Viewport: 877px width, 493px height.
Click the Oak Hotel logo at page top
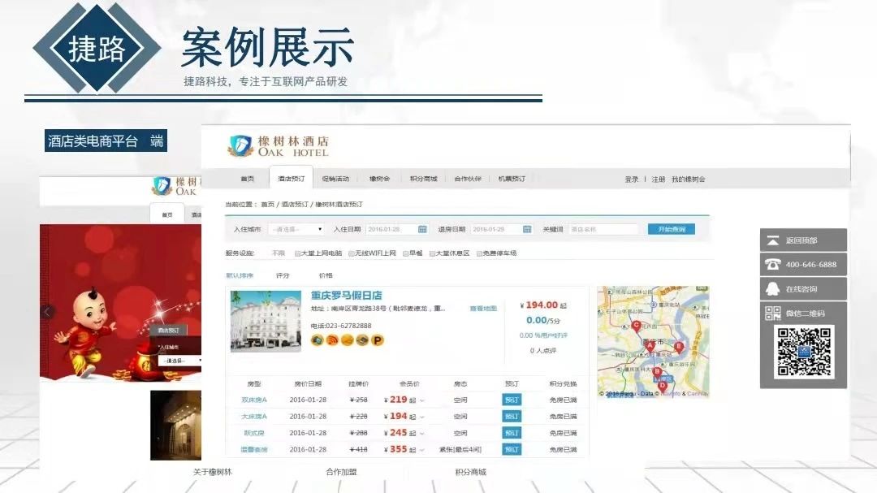[276, 146]
